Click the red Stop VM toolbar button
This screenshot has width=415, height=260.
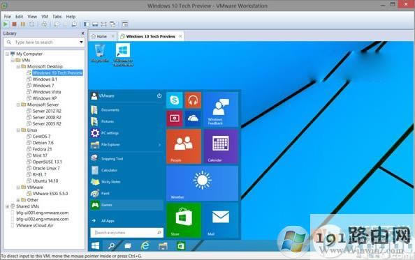click(x=14, y=24)
